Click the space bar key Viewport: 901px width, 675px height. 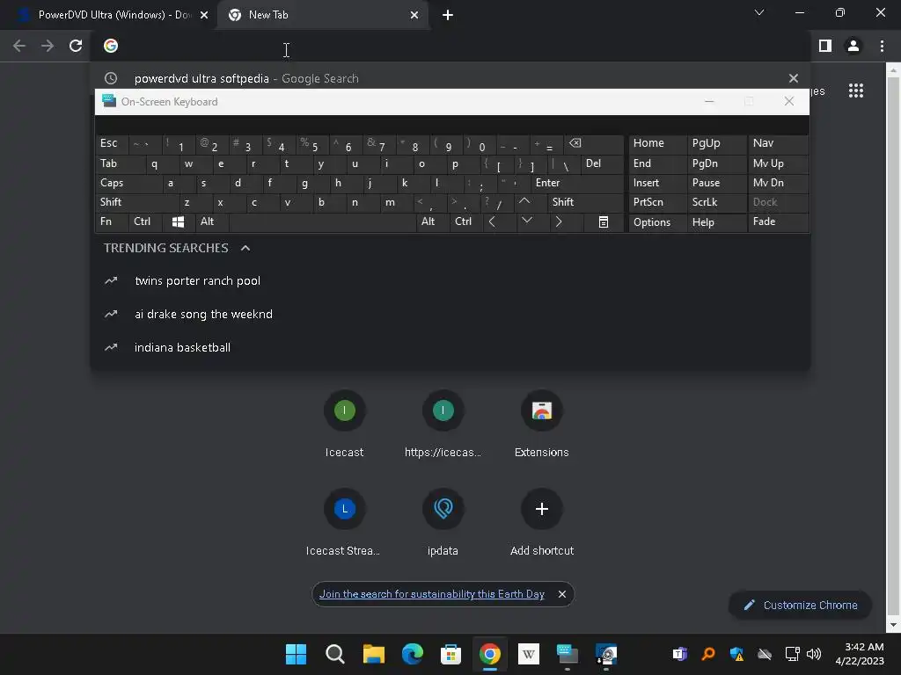click(322, 221)
